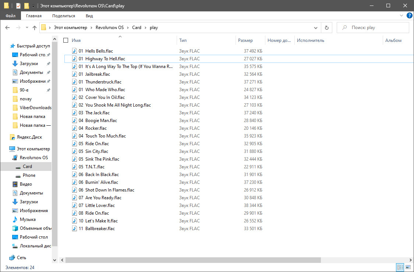414x272 pixels.
Task: Expand the ribbon with the chevron
Action: click(x=401, y=16)
